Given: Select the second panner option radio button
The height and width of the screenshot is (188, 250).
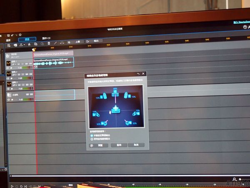Looking at the screenshot, I should (x=92, y=139).
